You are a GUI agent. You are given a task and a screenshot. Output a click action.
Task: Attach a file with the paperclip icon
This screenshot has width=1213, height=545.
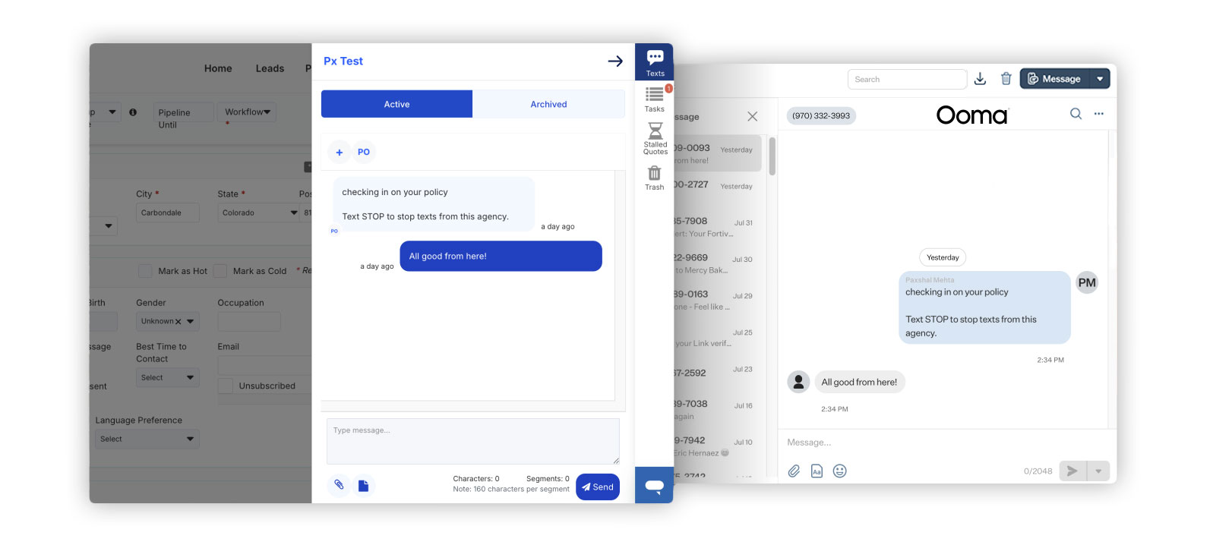tap(339, 485)
